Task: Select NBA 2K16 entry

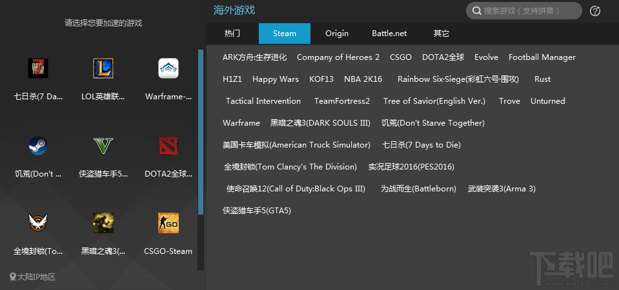Action: pos(363,79)
